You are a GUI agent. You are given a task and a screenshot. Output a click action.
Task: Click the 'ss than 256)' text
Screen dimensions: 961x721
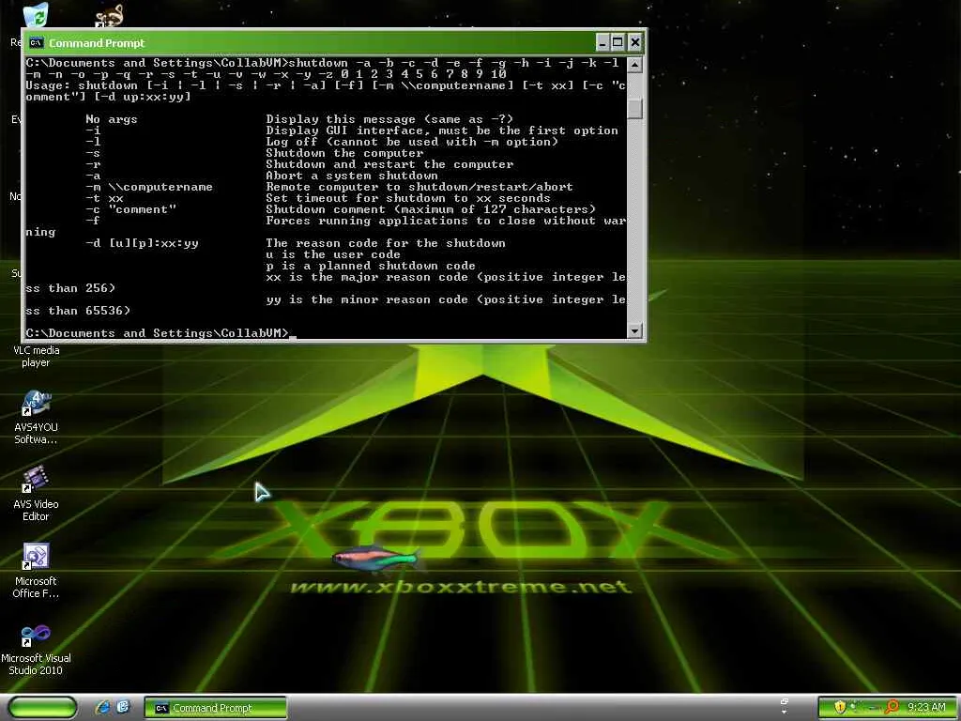(70, 288)
